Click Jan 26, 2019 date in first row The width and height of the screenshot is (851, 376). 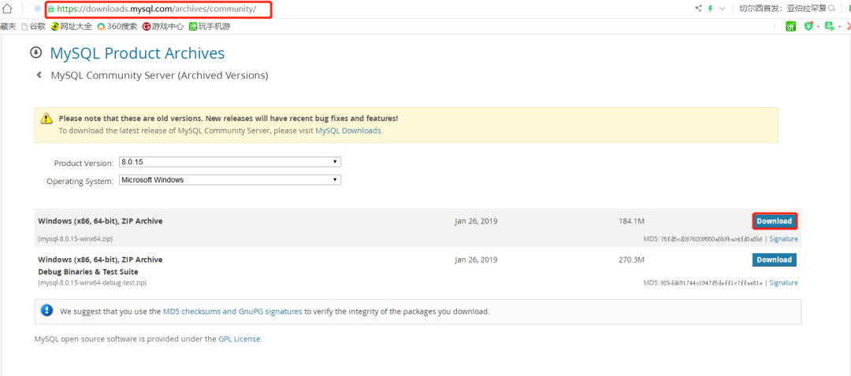476,221
